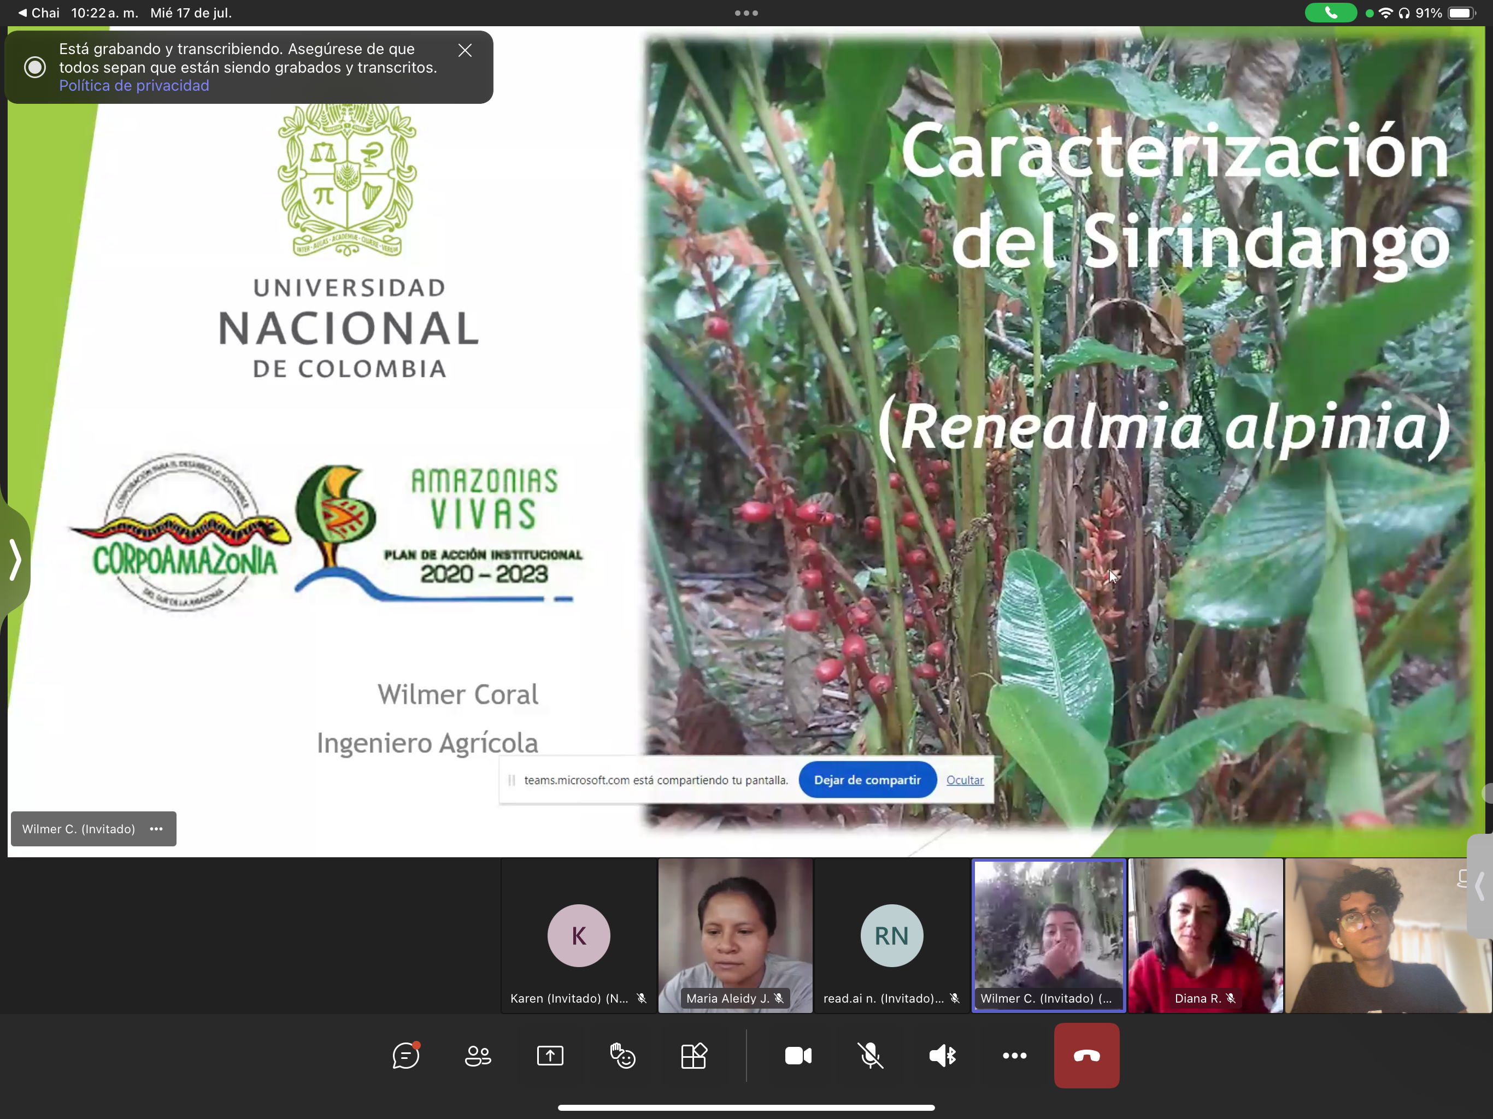The image size is (1493, 1119).
Task: Expand the participant strip with the right chevron
Action: tap(1479, 886)
